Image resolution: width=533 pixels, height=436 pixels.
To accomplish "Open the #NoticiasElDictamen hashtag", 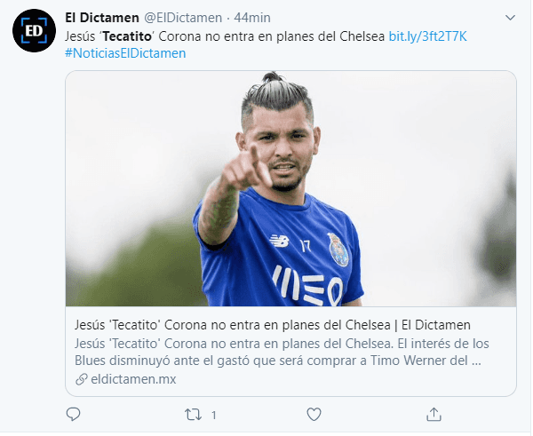I will (x=125, y=53).
